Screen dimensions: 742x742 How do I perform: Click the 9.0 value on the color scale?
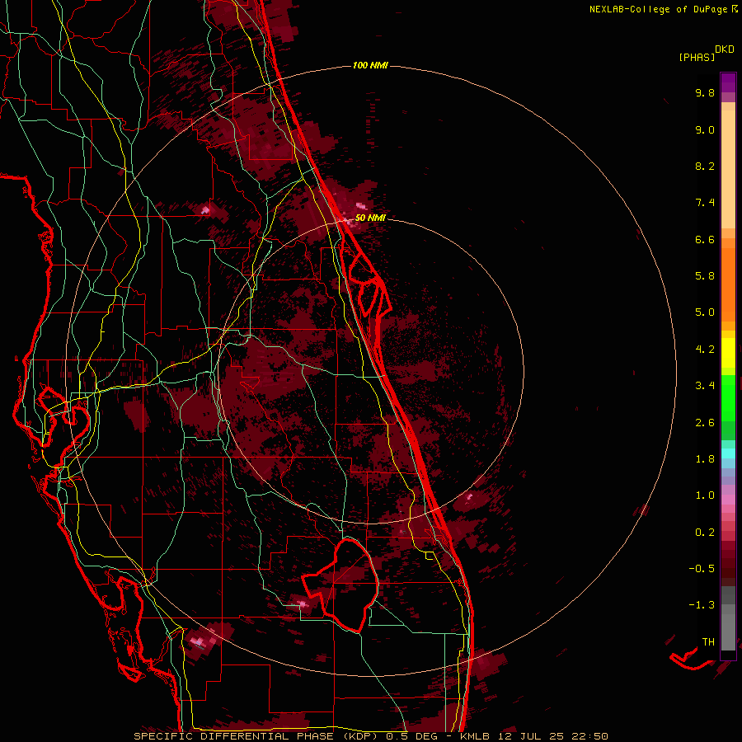[x=705, y=129]
